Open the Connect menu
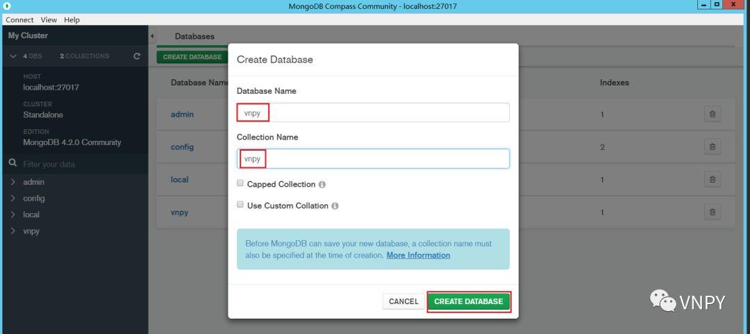Viewport: 750px width, 334px height. [19, 19]
